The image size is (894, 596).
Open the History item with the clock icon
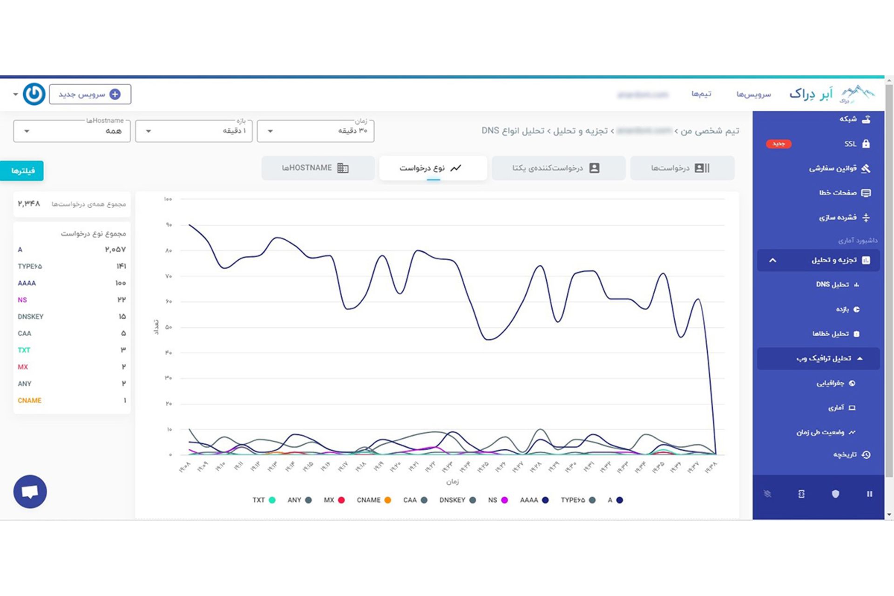point(851,455)
